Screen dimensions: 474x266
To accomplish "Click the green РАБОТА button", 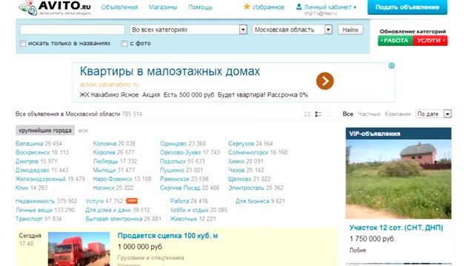I will click(395, 41).
